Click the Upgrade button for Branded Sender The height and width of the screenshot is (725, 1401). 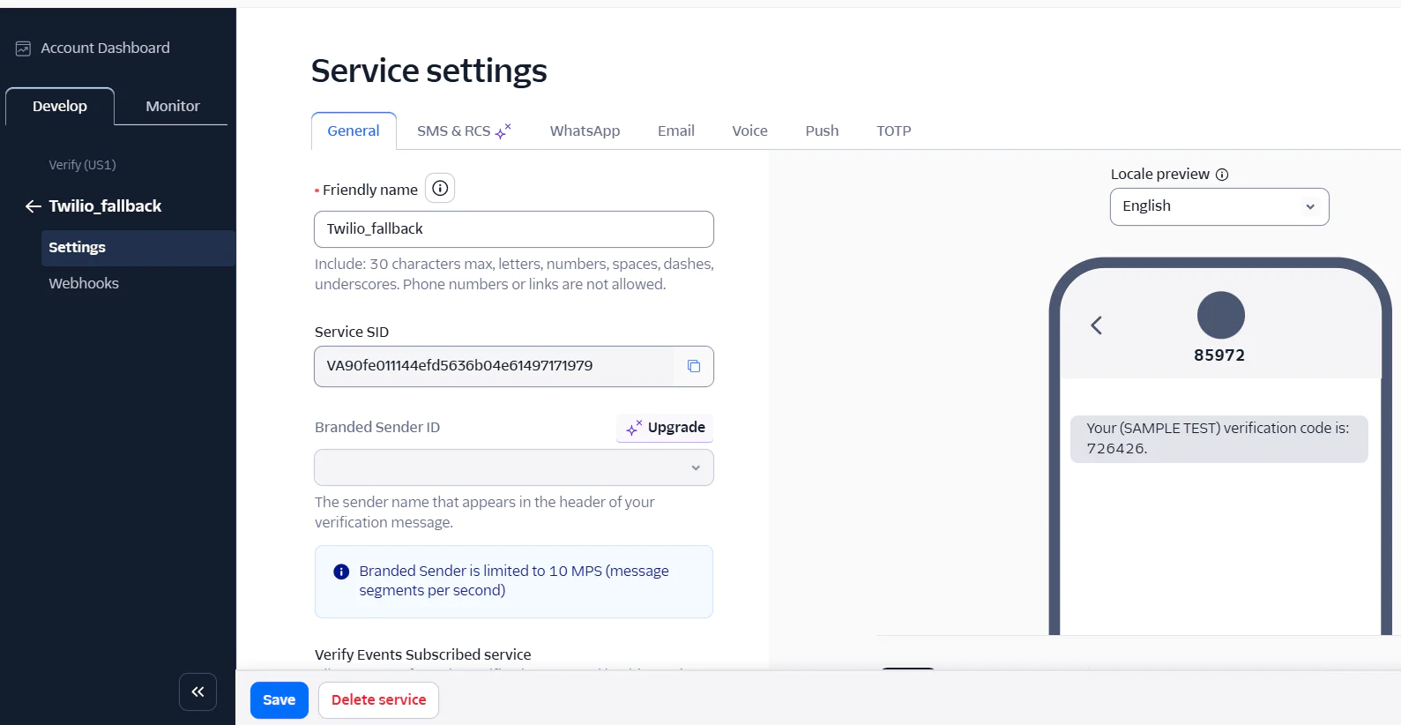pos(665,428)
